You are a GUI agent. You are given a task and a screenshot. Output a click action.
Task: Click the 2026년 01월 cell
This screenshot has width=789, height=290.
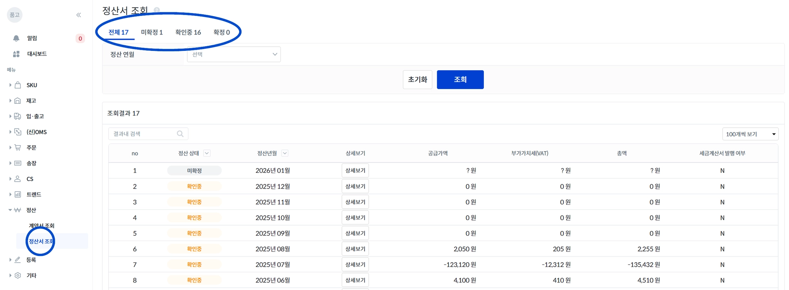[x=273, y=170]
